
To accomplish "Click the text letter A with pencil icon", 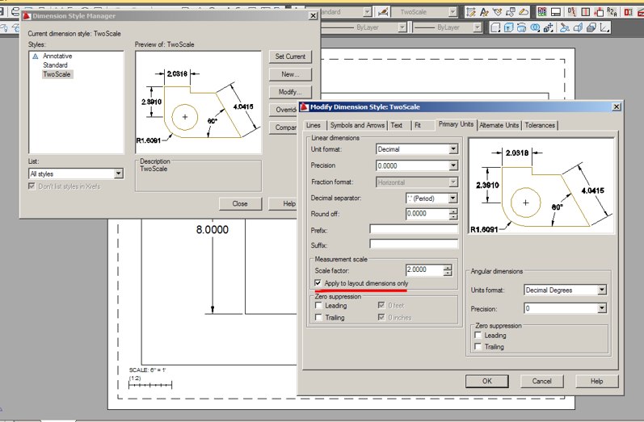I will 484,12.
